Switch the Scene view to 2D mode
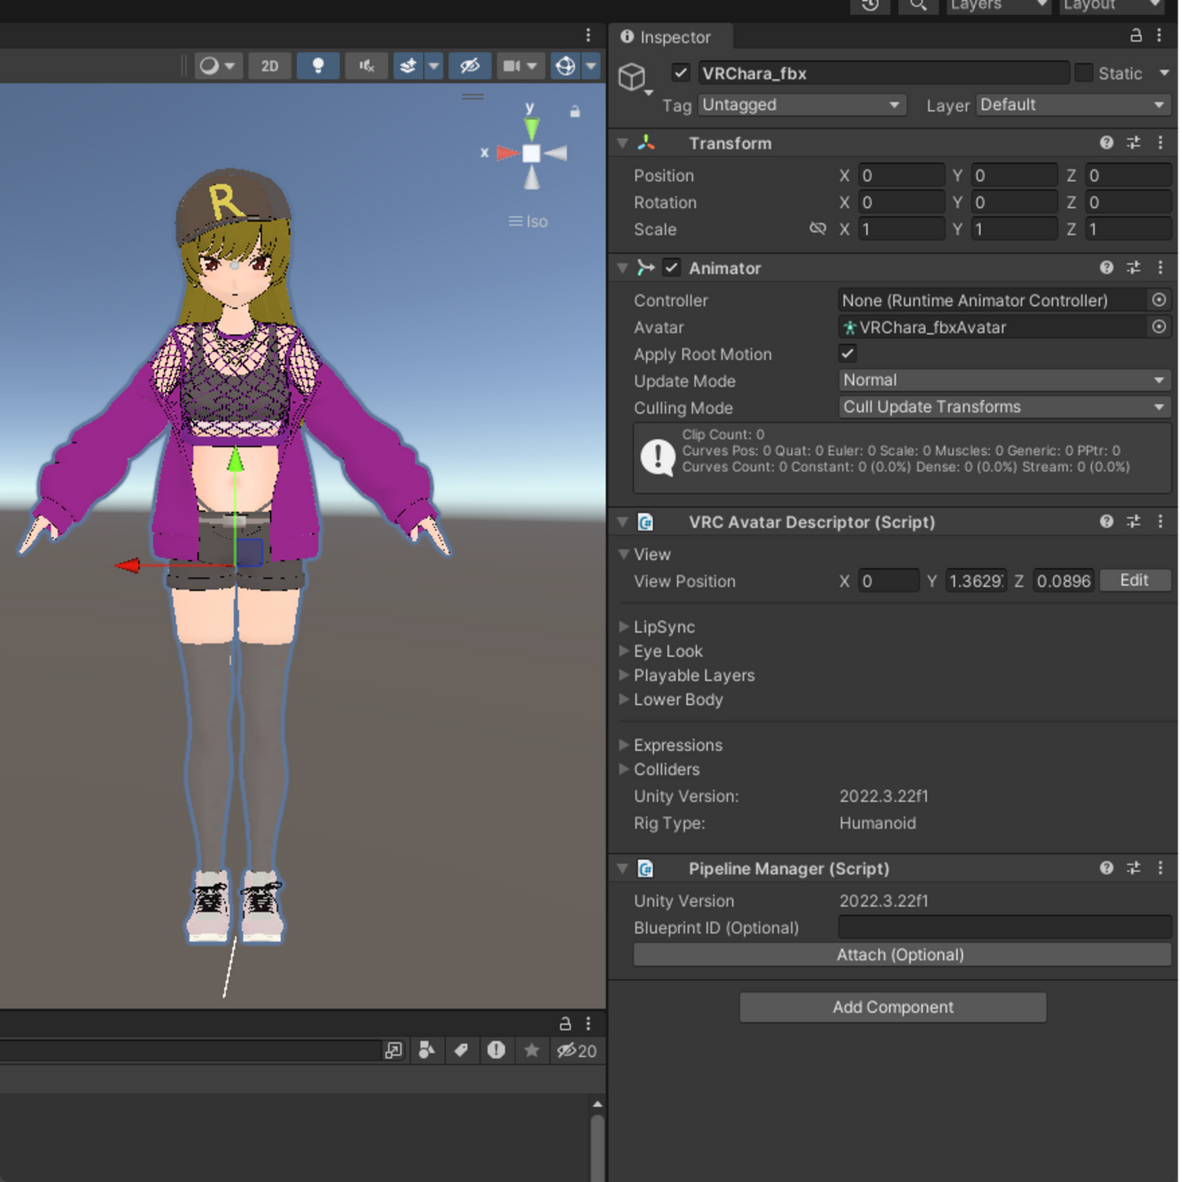 [x=270, y=65]
